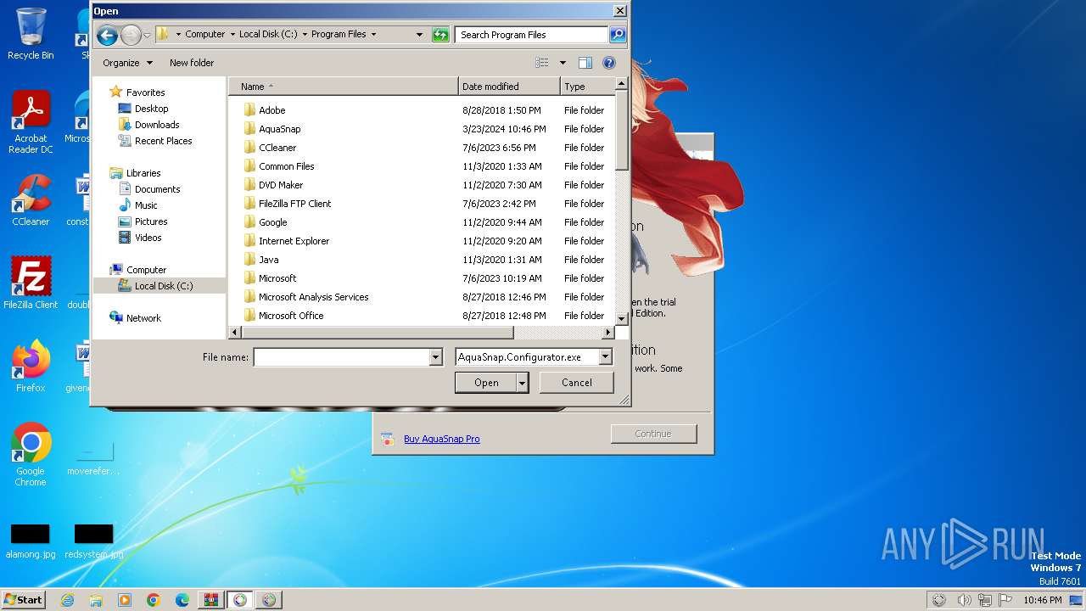Click the Forward navigation arrow
Viewport: 1086px width, 611px height.
coord(131,35)
